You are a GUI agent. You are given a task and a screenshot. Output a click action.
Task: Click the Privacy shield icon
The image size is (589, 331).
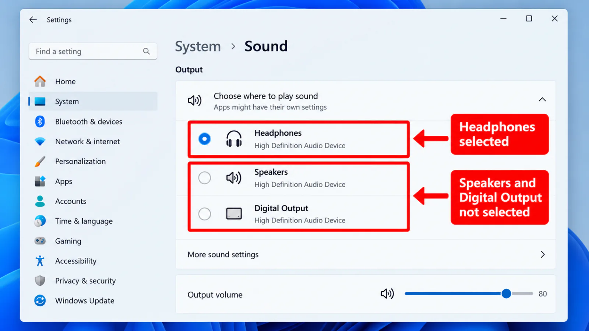pyautogui.click(x=40, y=281)
